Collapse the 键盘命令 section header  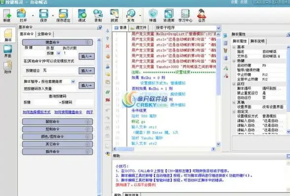pyautogui.click(x=57, y=42)
